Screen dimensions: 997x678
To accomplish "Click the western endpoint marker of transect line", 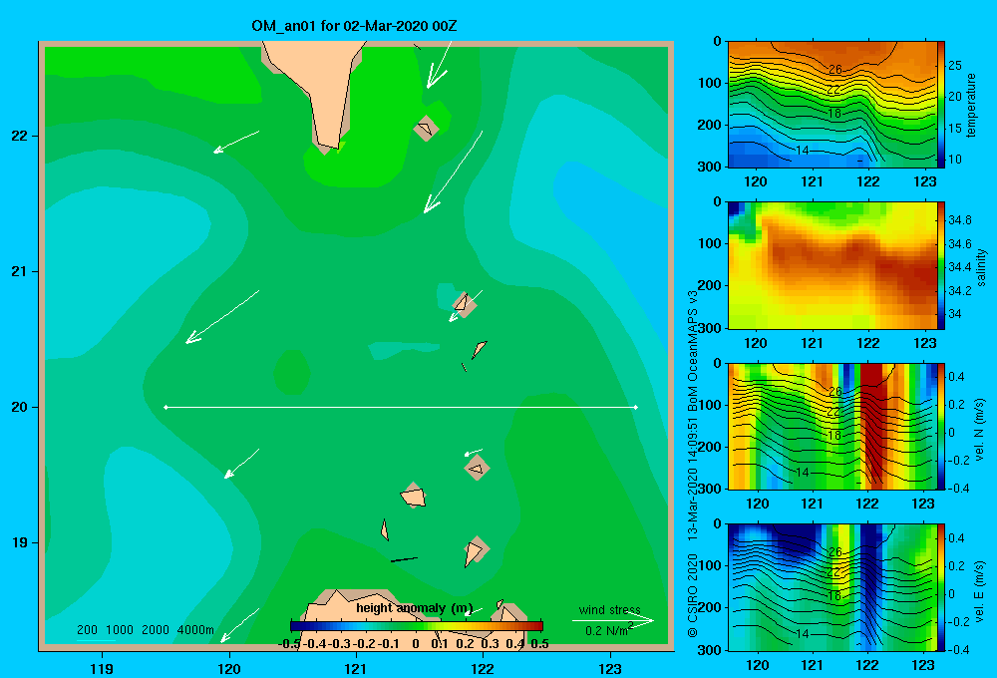I will point(166,407).
